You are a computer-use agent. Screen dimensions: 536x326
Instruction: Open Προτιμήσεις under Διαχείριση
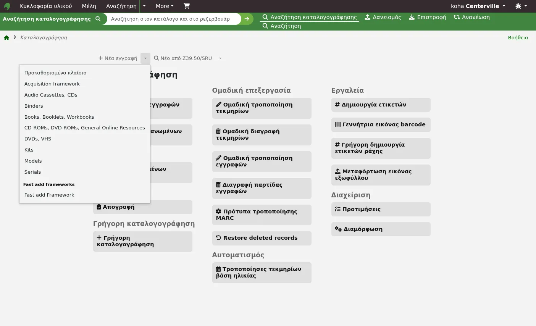click(x=381, y=210)
